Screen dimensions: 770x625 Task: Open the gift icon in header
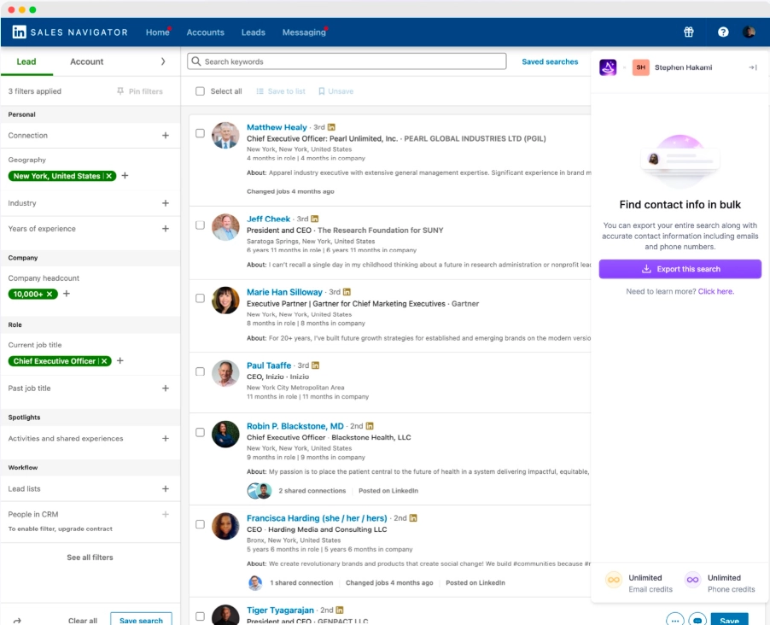pos(689,32)
